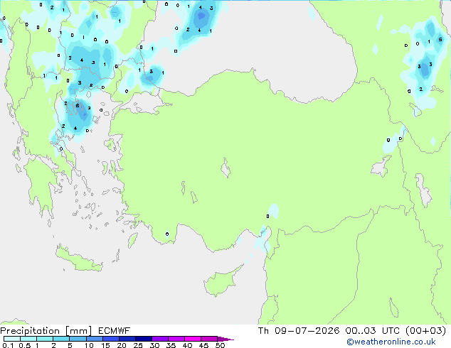The height and width of the screenshot is (348, 451).
Task: Click the '00..03 UTC' time range text
Action: (372, 331)
